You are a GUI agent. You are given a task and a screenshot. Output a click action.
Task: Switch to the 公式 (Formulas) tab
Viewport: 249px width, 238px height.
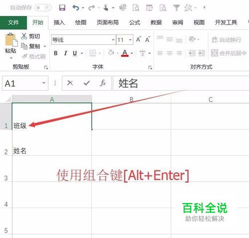(134, 22)
